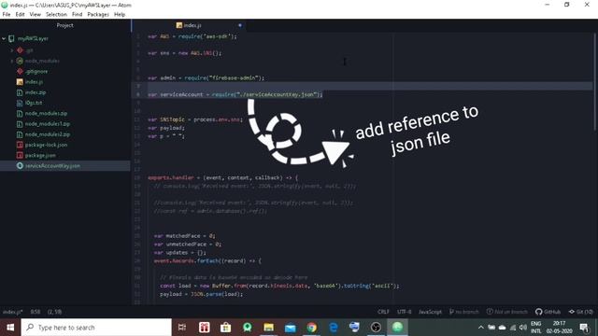Image resolution: width=598 pixels, height=336 pixels.
Task: Open Google Chrome from taskbar
Action: [x=311, y=328]
